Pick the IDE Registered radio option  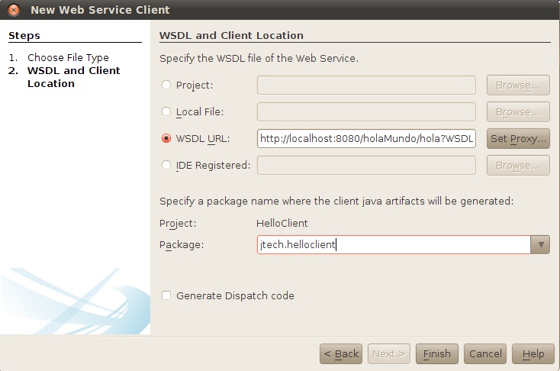(x=166, y=166)
